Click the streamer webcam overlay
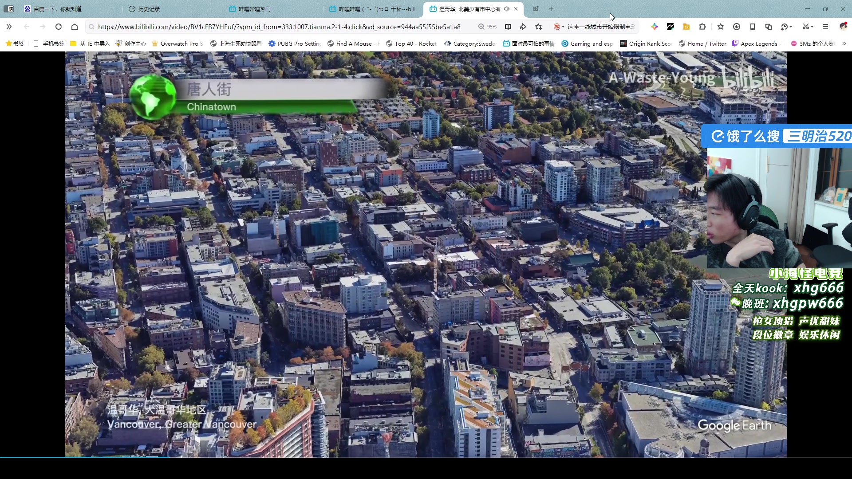852x479 pixels. [779, 208]
